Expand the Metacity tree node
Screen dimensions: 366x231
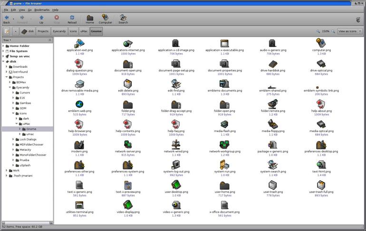click(13, 150)
